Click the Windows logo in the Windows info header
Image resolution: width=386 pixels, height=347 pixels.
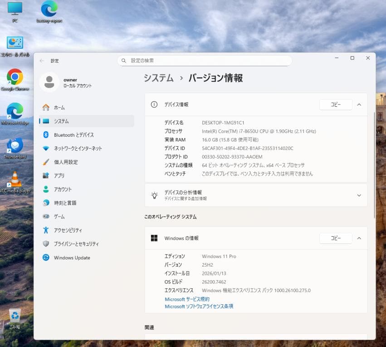click(x=154, y=238)
